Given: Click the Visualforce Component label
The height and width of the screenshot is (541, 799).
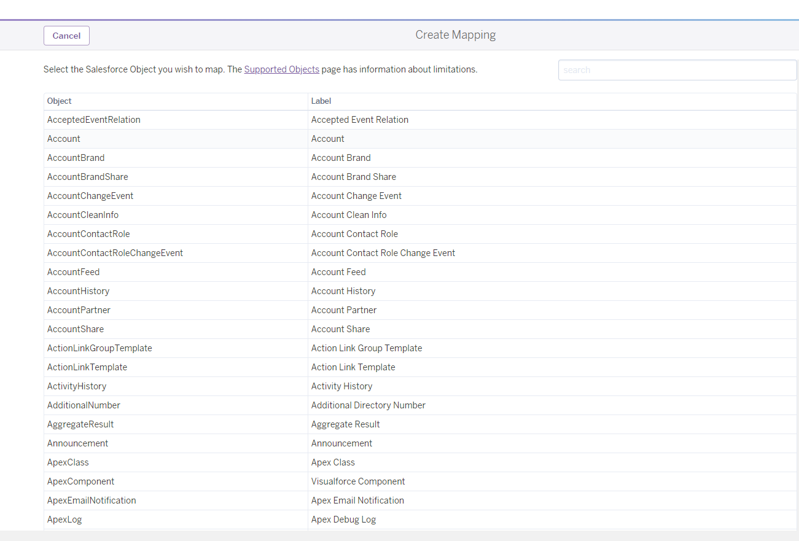Looking at the screenshot, I should (x=358, y=481).
